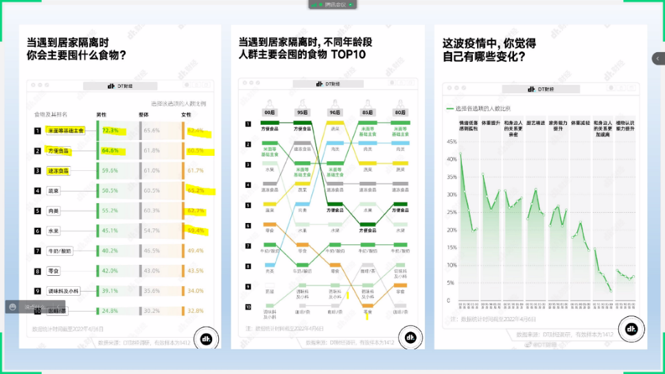
Task: Click rank 10 badge in the middle chart
Action: click(x=248, y=307)
